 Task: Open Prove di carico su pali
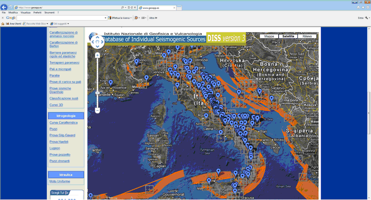click(65, 82)
